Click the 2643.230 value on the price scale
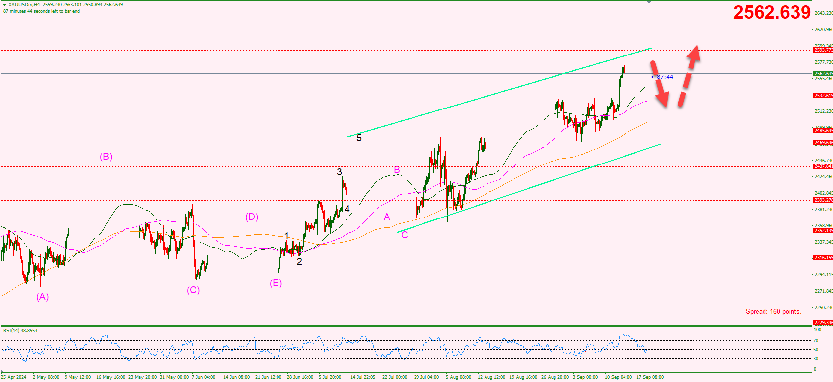Viewport: 833px width, 382px height. tap(824, 13)
